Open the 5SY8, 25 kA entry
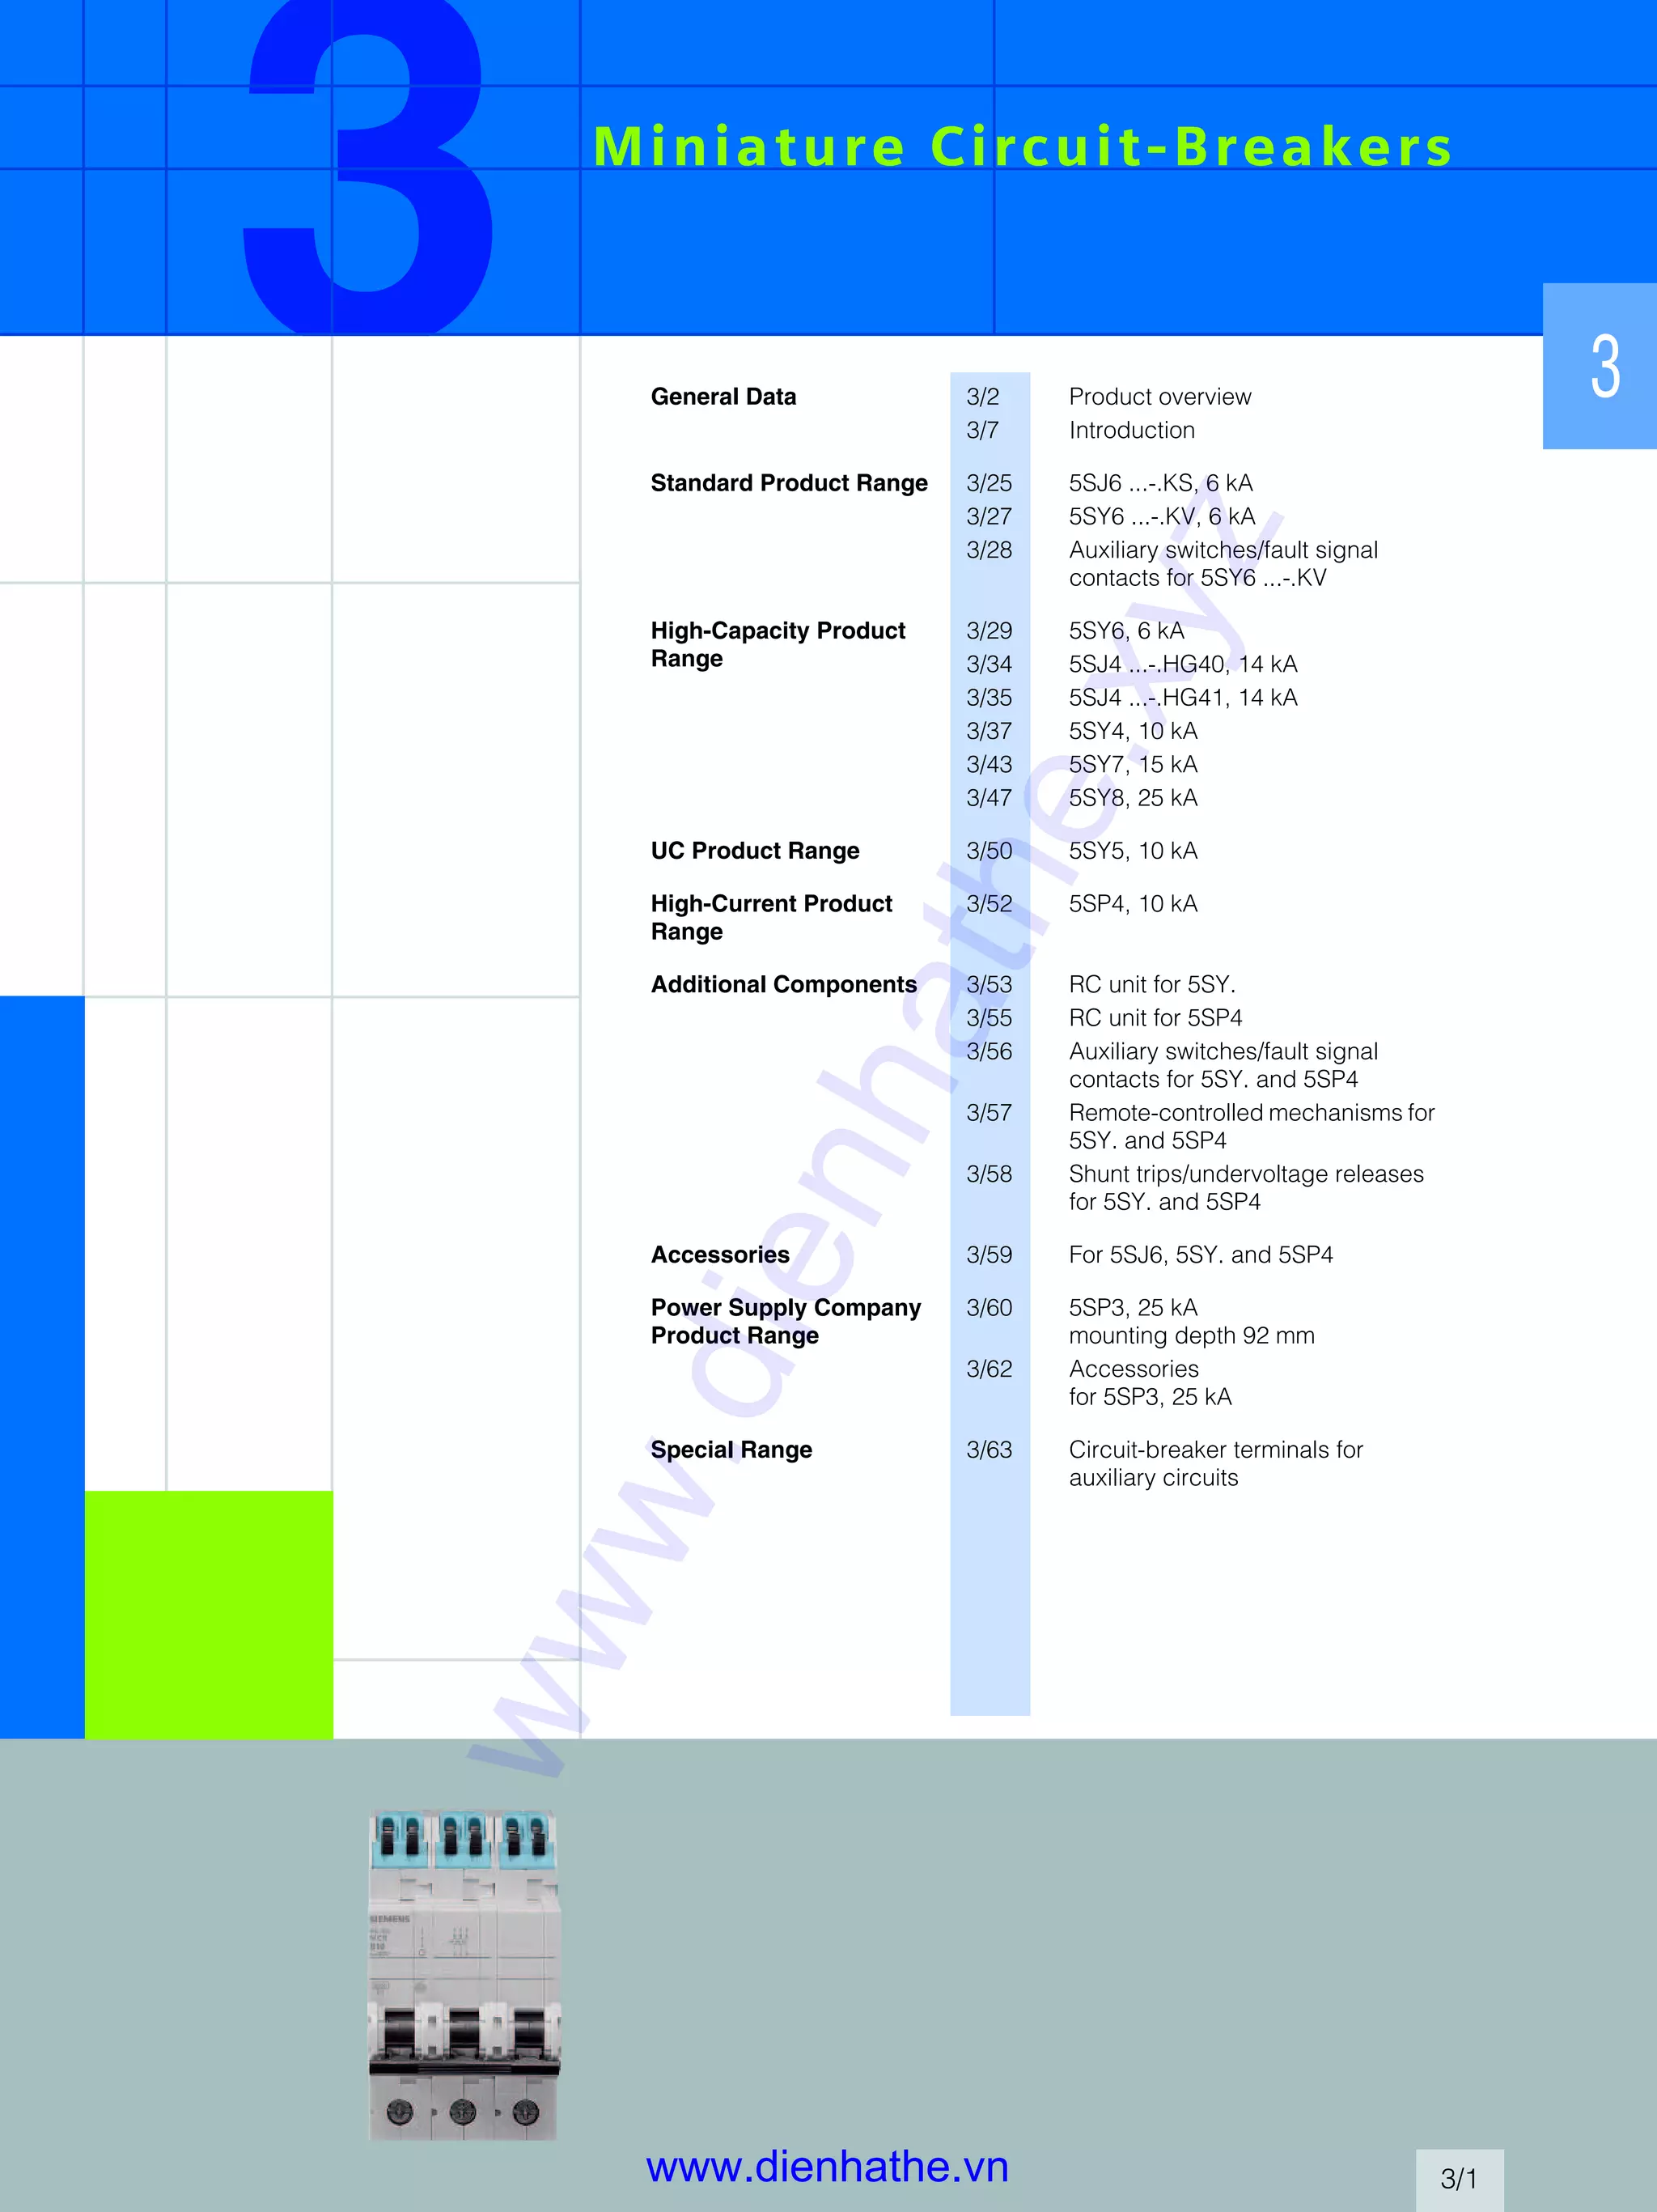This screenshot has width=1657, height=2212. tap(1133, 798)
